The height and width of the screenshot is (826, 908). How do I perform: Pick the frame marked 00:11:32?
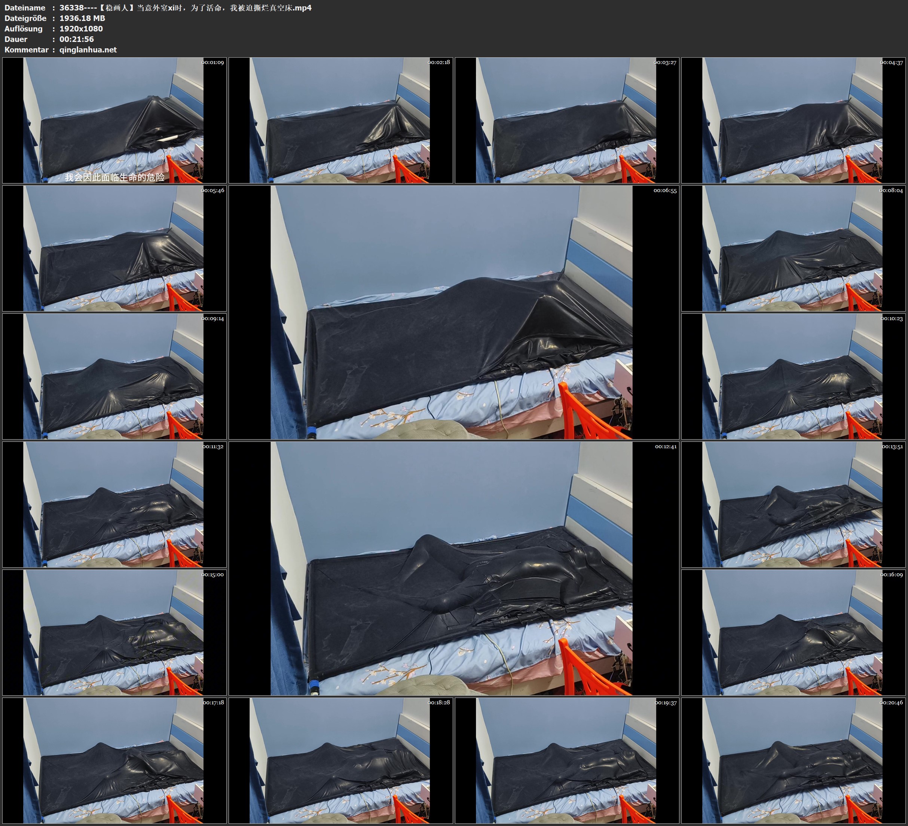[114, 504]
